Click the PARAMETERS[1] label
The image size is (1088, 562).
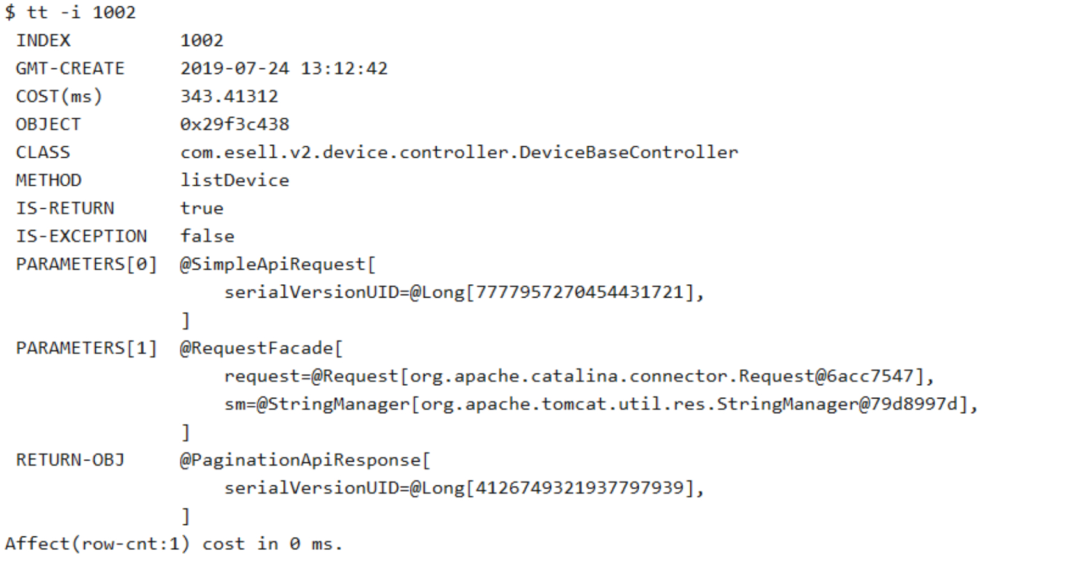(86, 348)
